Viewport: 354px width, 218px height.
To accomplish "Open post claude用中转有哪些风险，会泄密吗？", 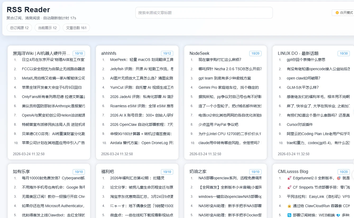I will 230,143.
